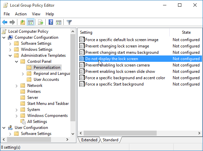This screenshot has width=203, height=151.
Task: Open the View menu
Action: [x=36, y=14]
